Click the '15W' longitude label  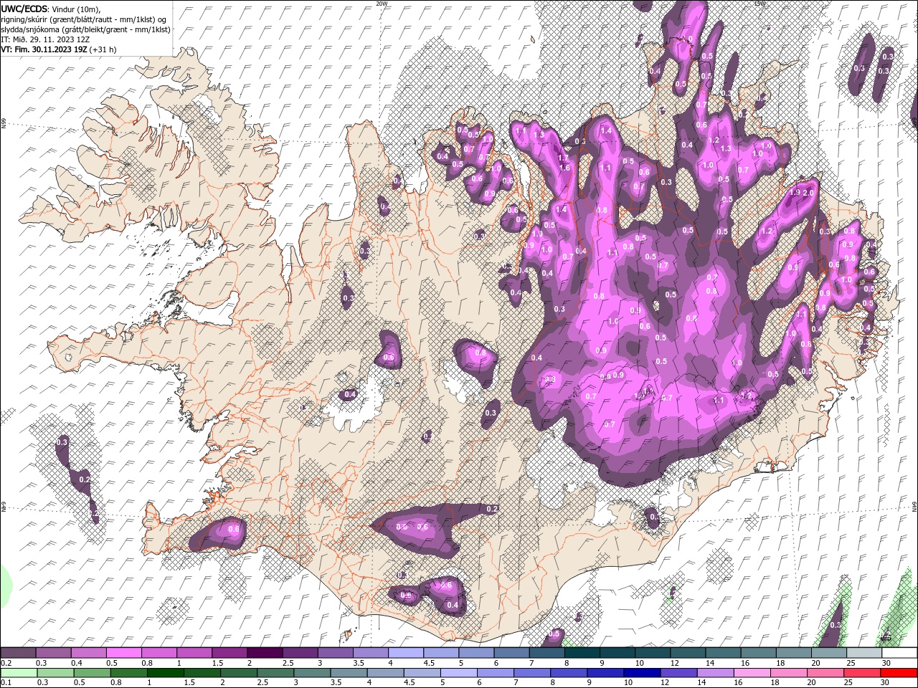[760, 4]
